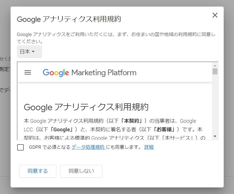
Task: Change the region using the country dropdown
Action: click(x=29, y=52)
